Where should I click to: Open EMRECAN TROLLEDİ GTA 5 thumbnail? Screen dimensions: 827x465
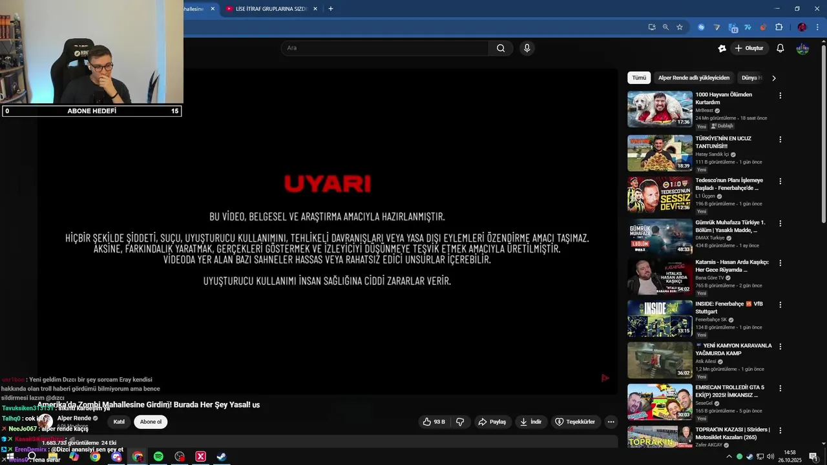point(660,402)
